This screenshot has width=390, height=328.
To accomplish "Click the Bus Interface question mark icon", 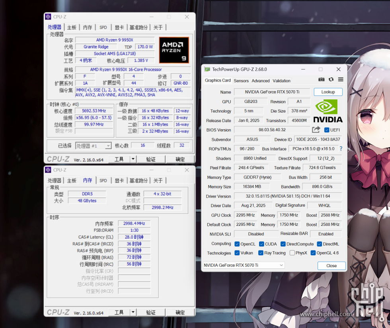I will [x=341, y=149].
